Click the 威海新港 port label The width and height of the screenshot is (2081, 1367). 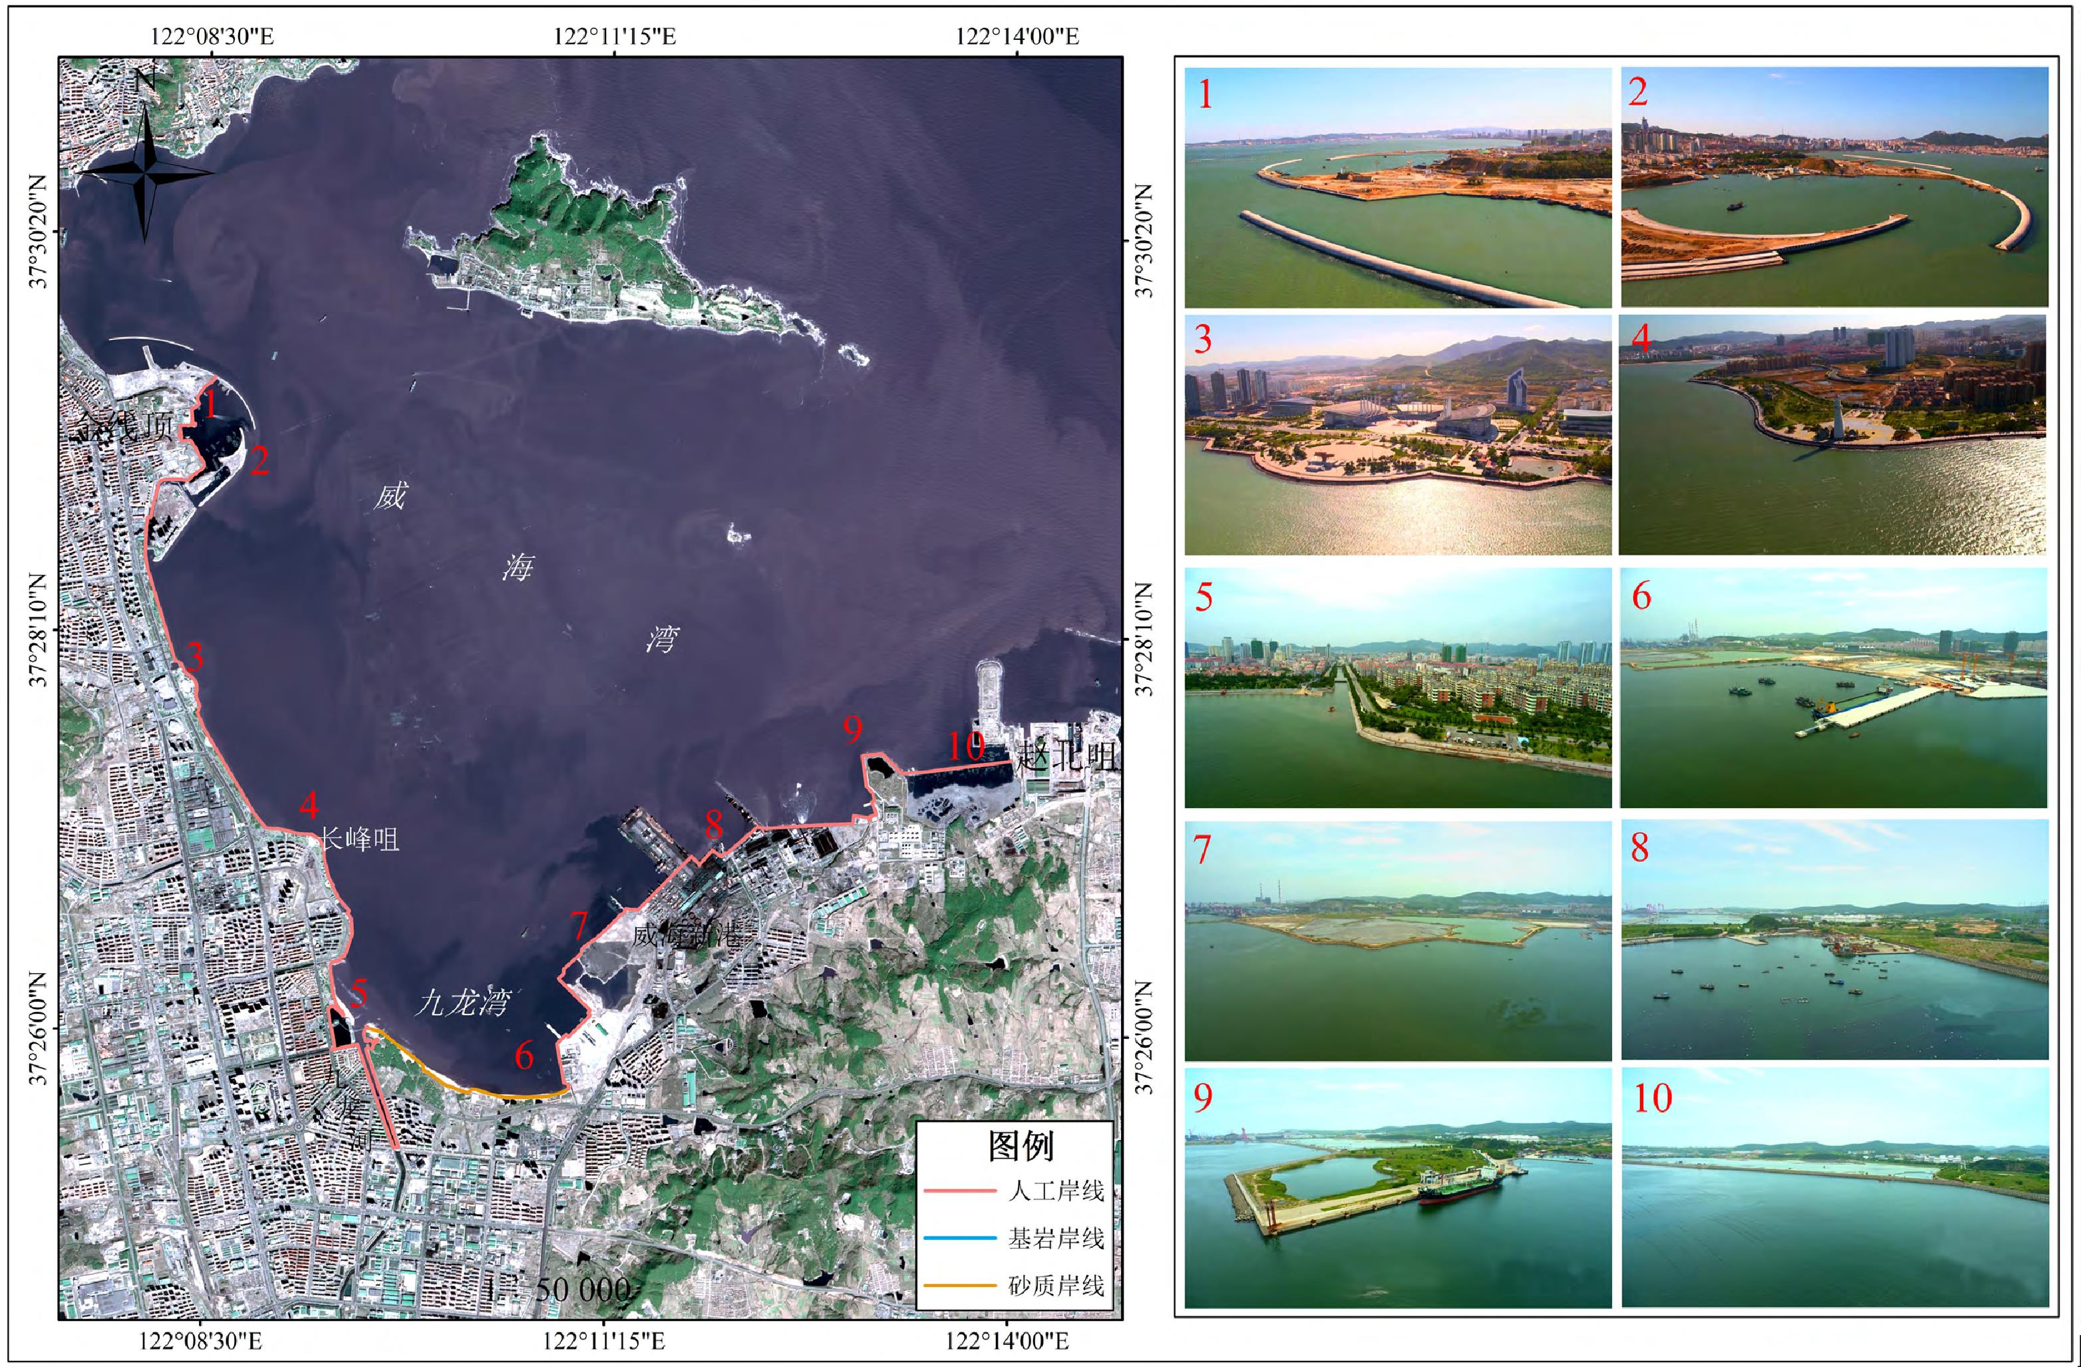pyautogui.click(x=687, y=935)
